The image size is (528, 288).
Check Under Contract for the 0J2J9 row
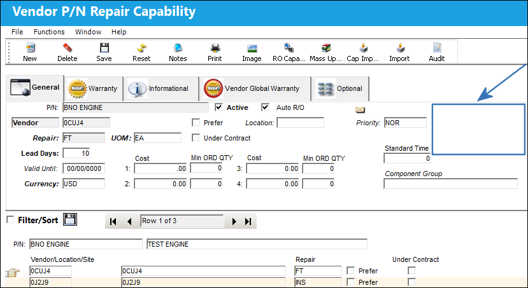click(x=411, y=282)
